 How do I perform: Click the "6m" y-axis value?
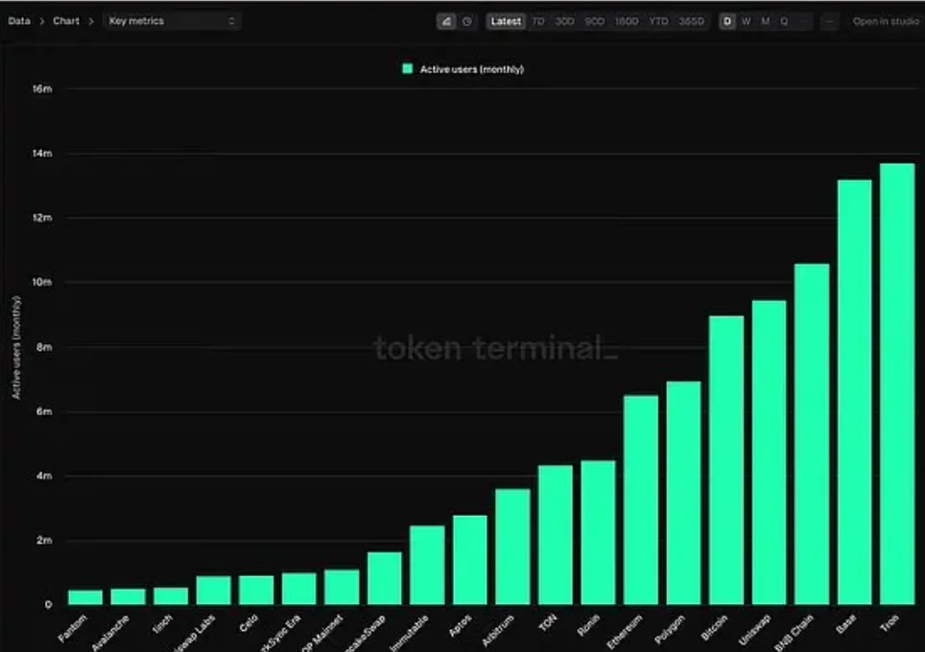click(x=44, y=411)
